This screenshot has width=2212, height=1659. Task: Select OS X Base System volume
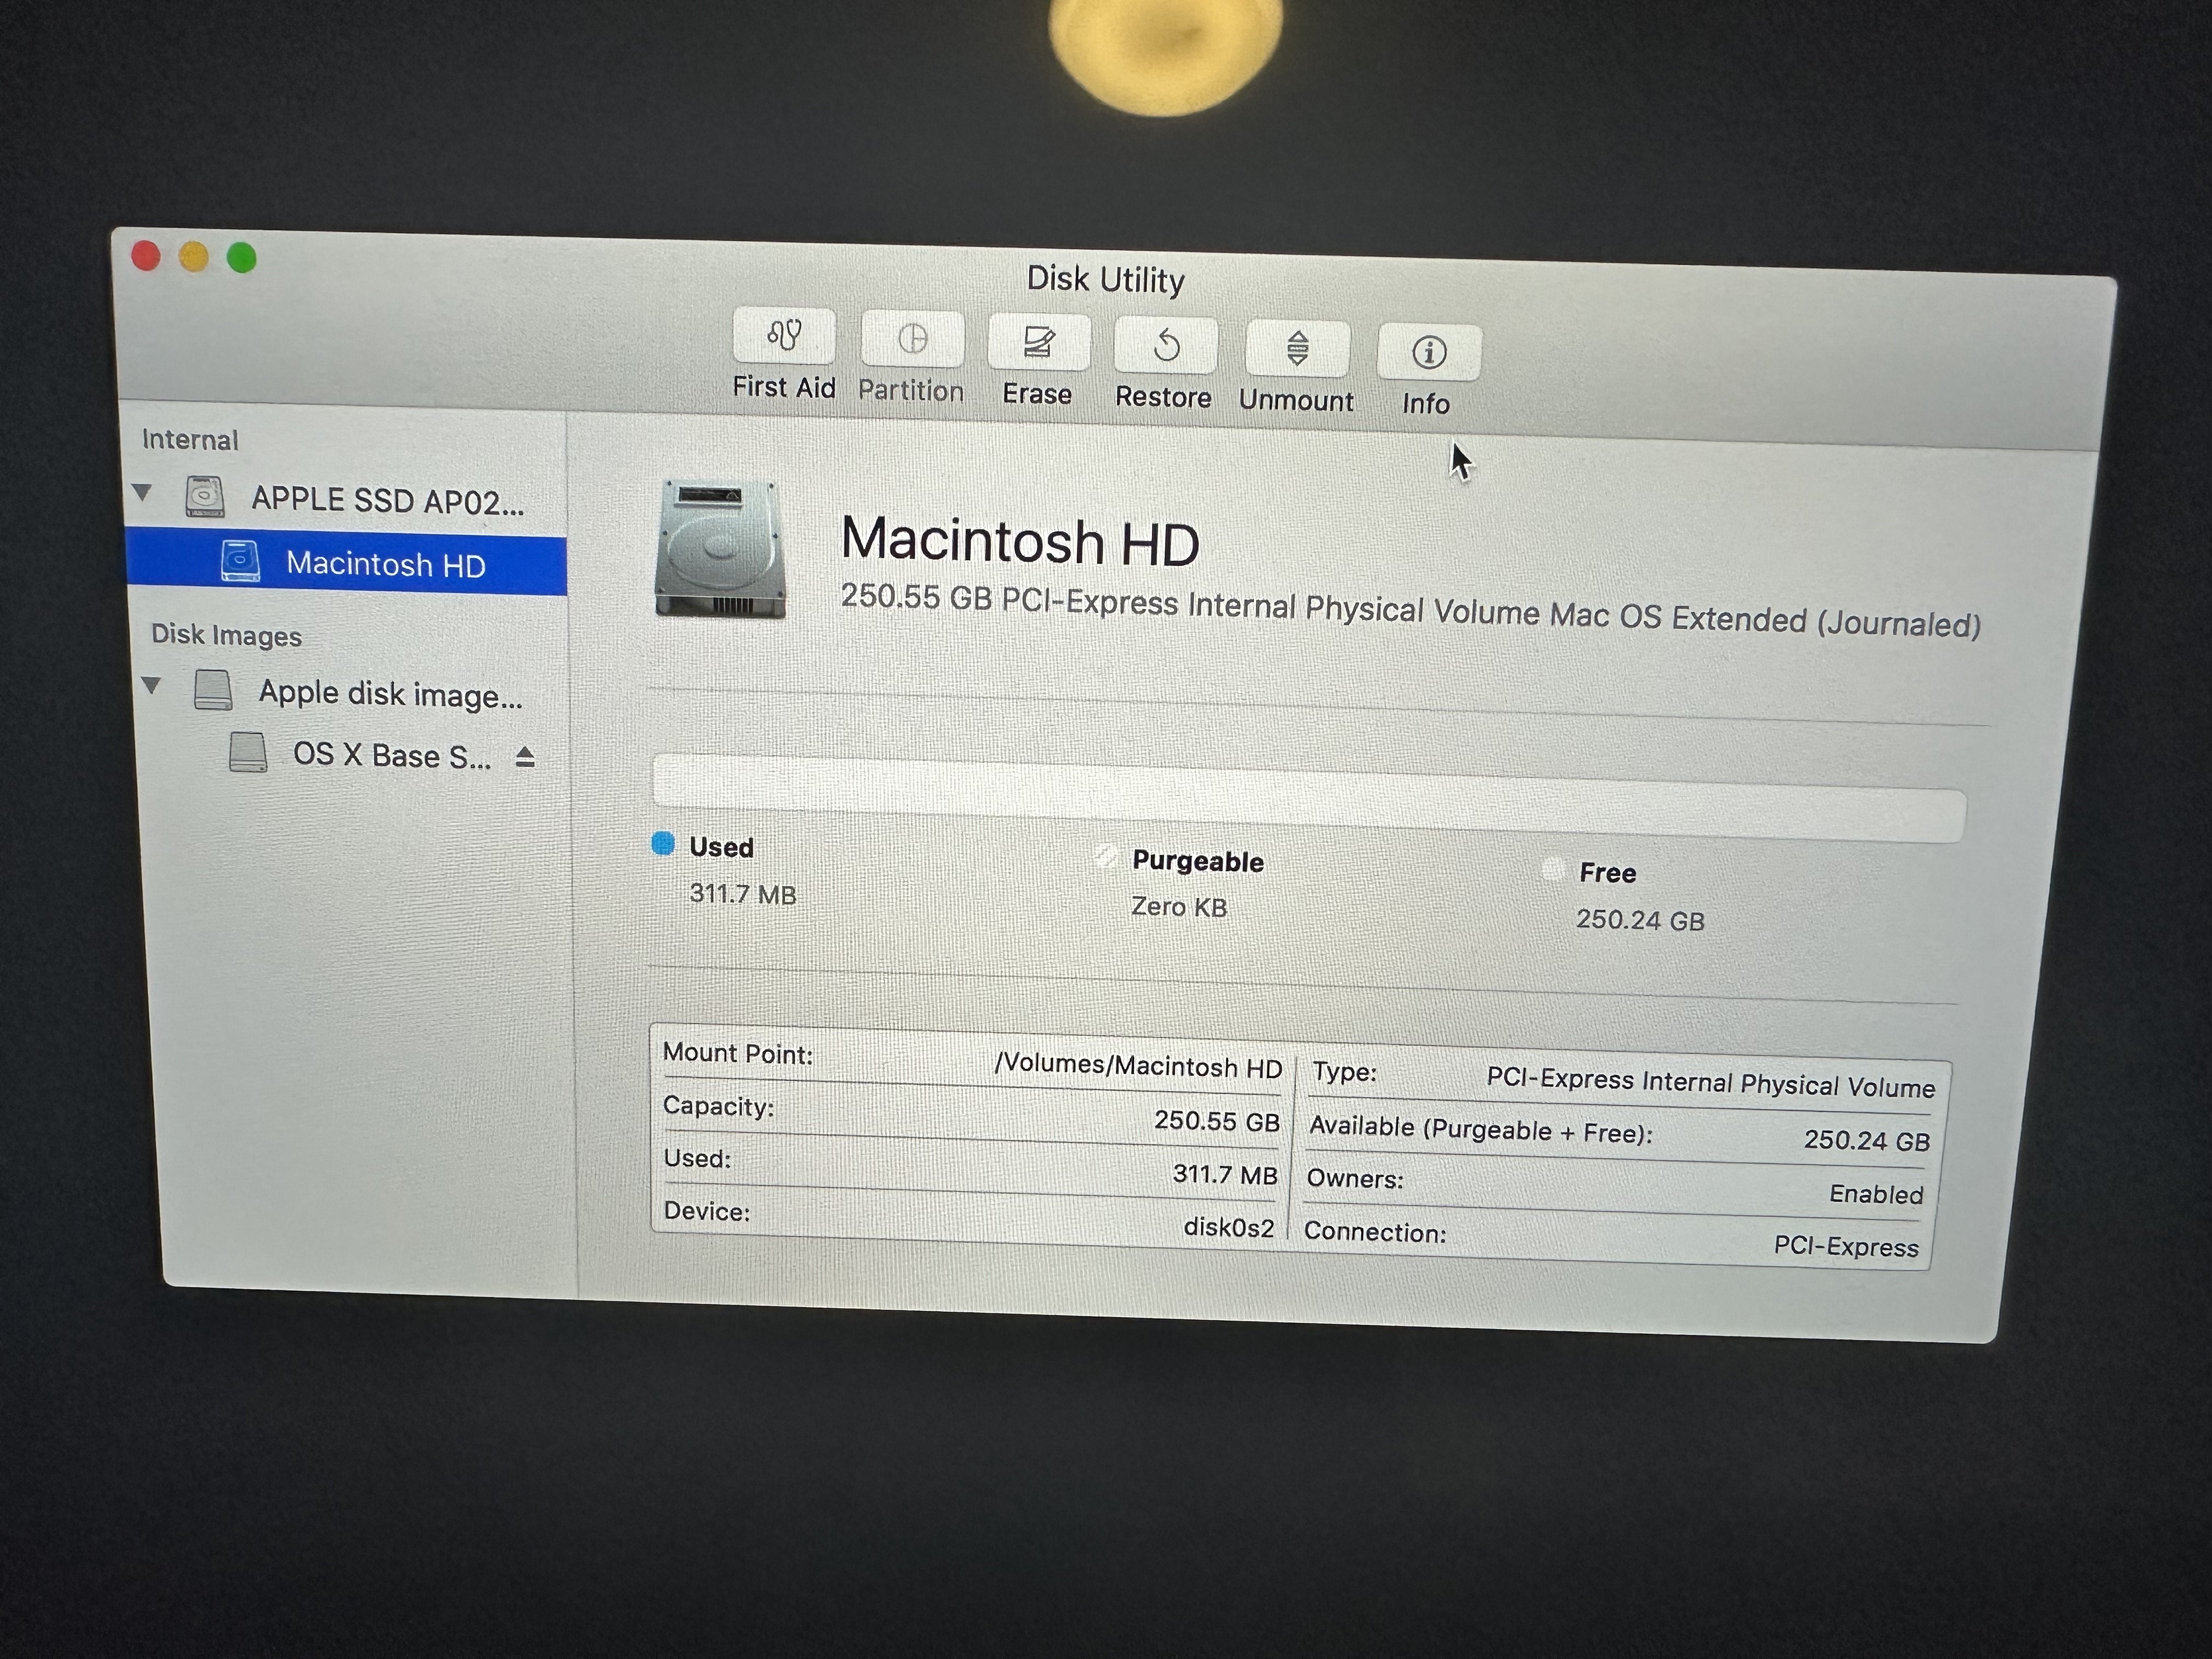coord(391,755)
